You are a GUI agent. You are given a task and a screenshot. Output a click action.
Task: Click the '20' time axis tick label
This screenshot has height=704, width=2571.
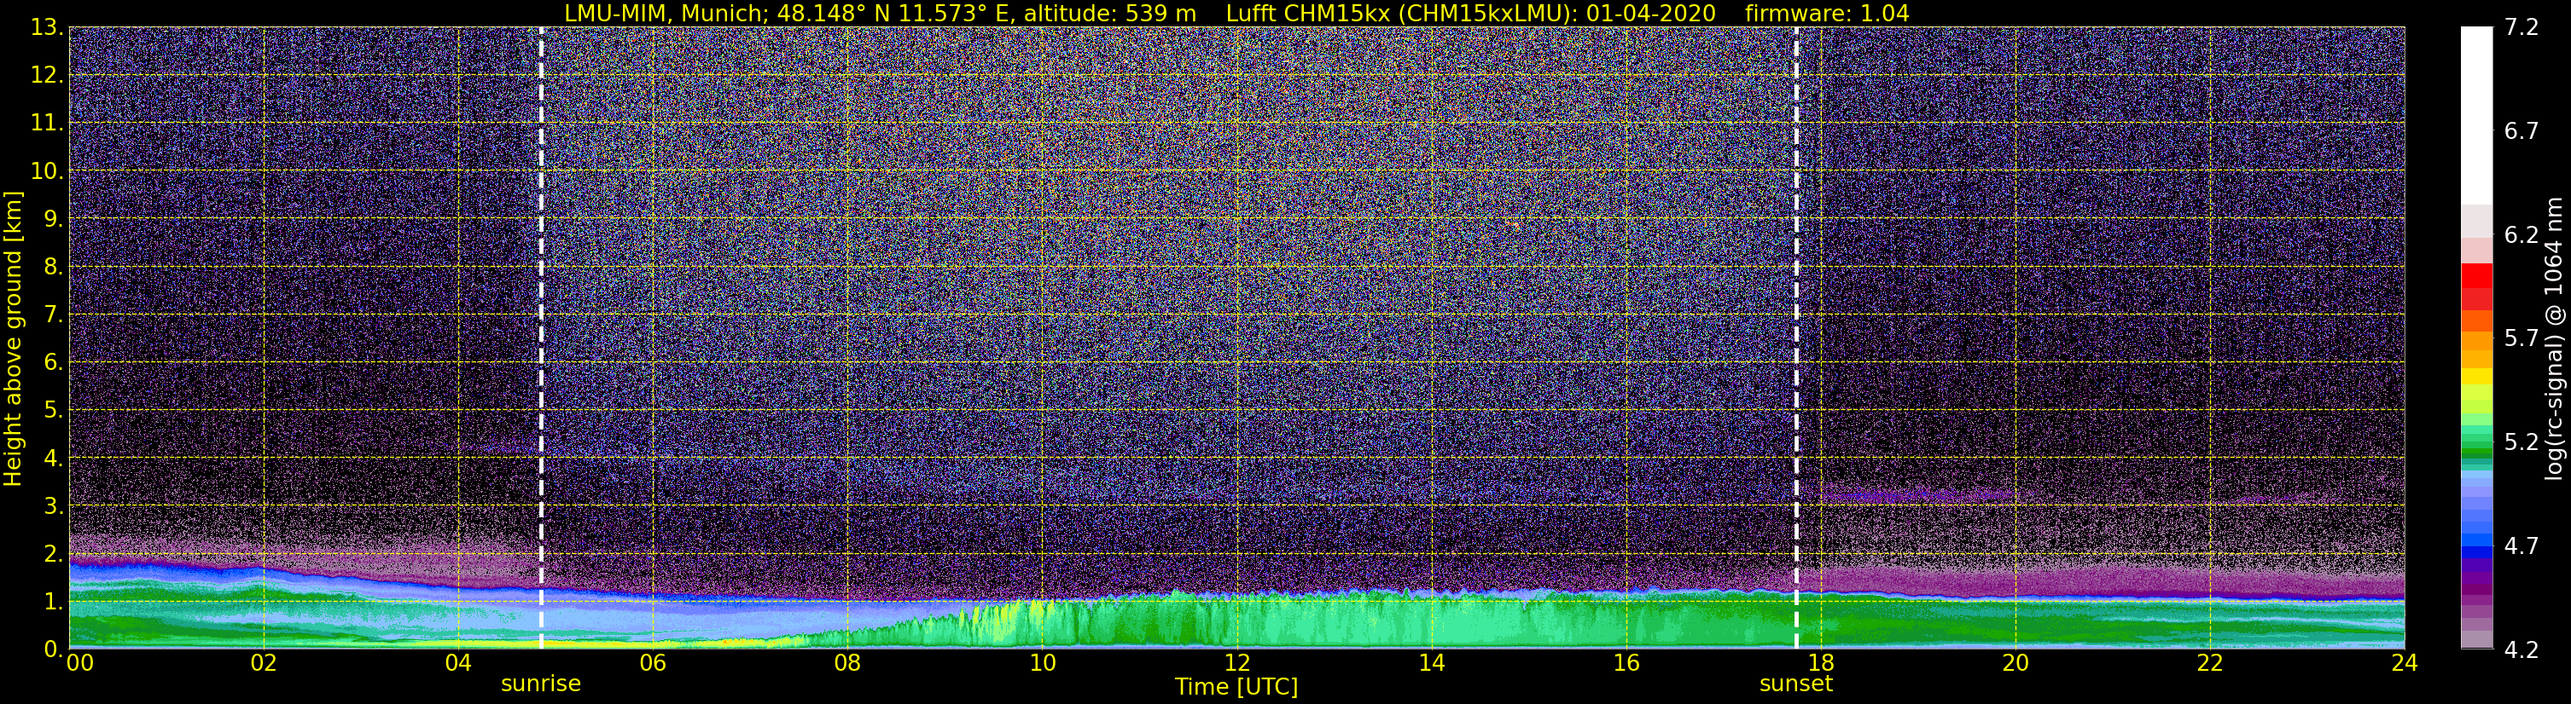point(2016,663)
